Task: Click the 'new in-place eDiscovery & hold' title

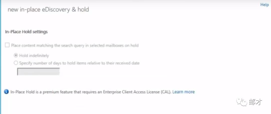Action: (48, 10)
